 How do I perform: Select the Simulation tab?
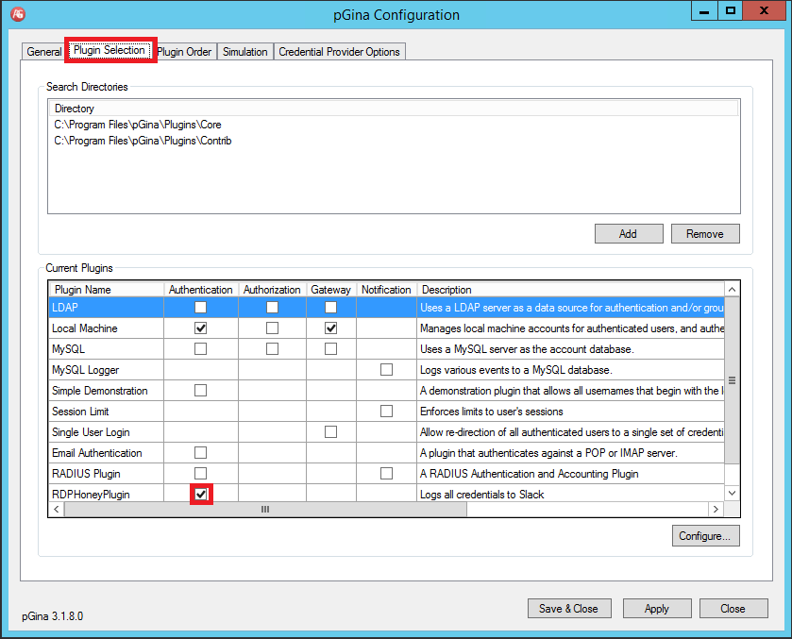coord(245,52)
